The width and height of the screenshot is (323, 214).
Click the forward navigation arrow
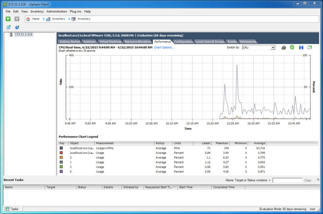pos(17,19)
